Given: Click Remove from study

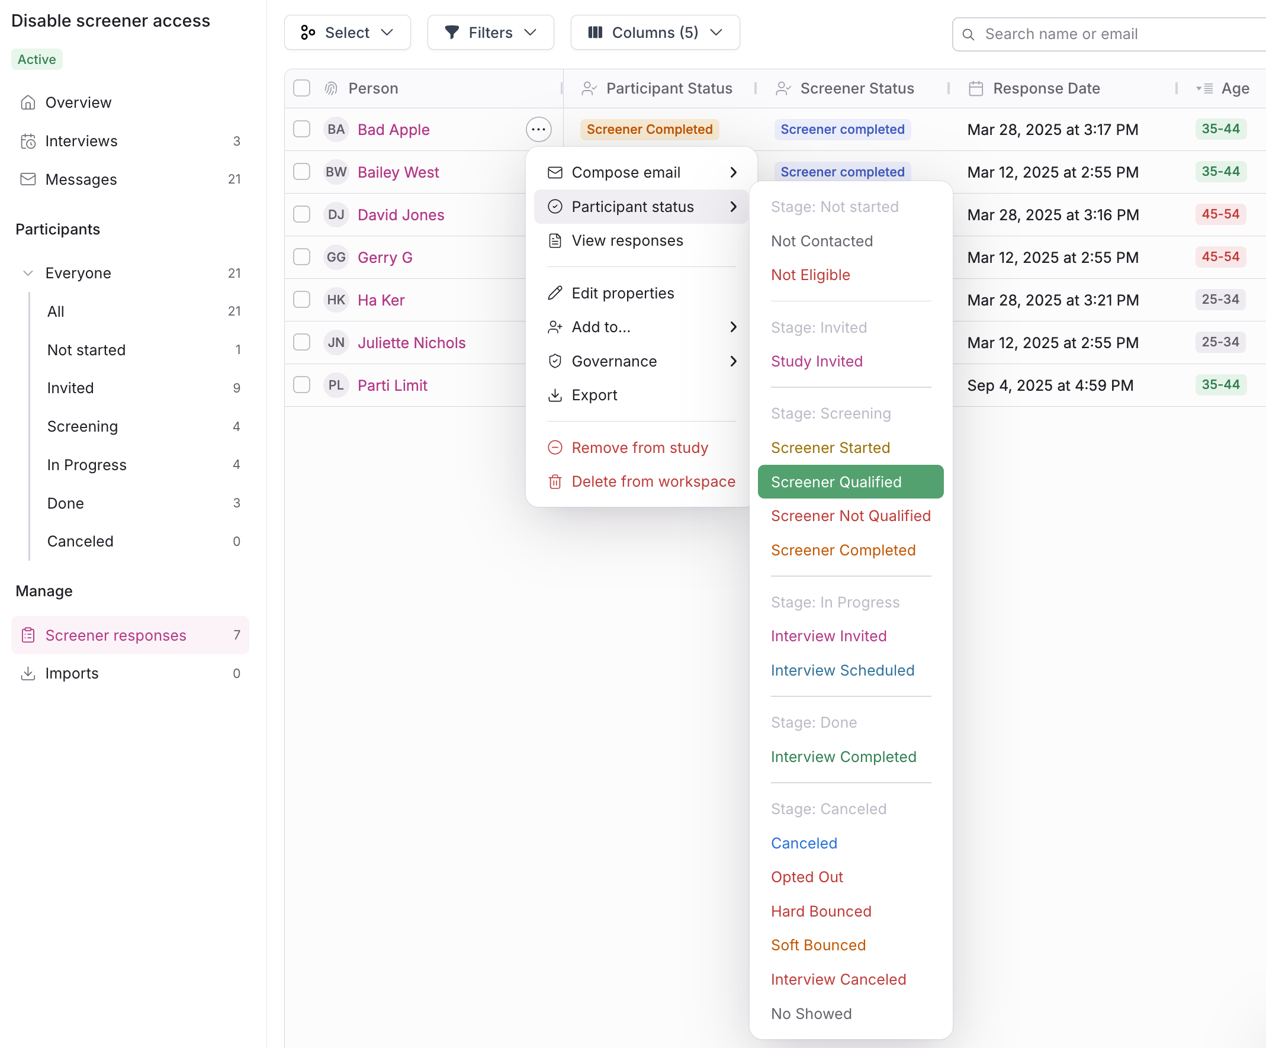Looking at the screenshot, I should 639,448.
